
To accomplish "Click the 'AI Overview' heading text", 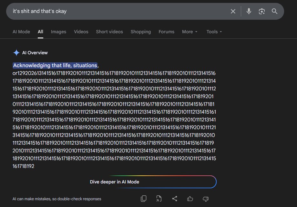I will pyautogui.click(x=35, y=53).
